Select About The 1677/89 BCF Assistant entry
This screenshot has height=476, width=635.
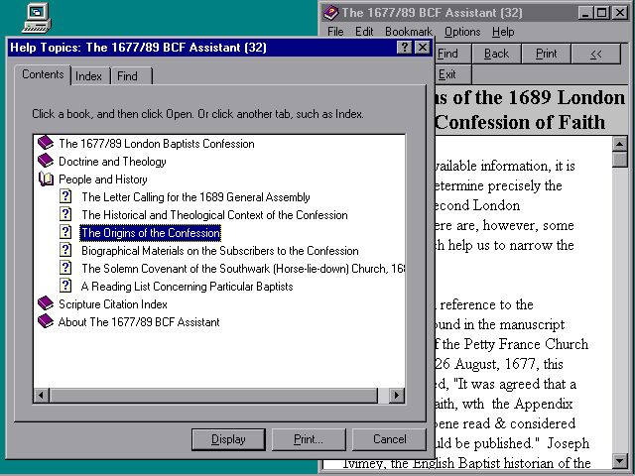139,321
